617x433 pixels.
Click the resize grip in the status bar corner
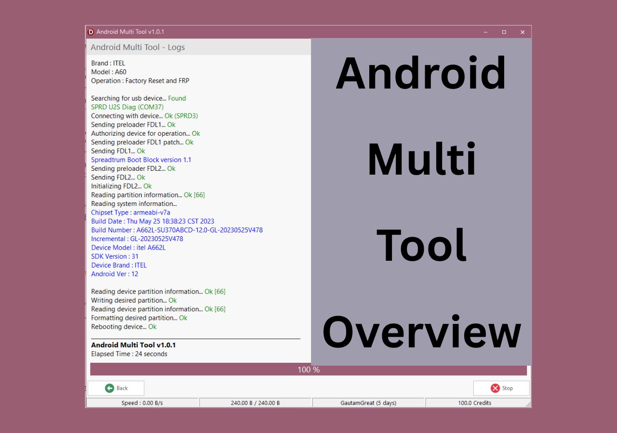point(528,405)
